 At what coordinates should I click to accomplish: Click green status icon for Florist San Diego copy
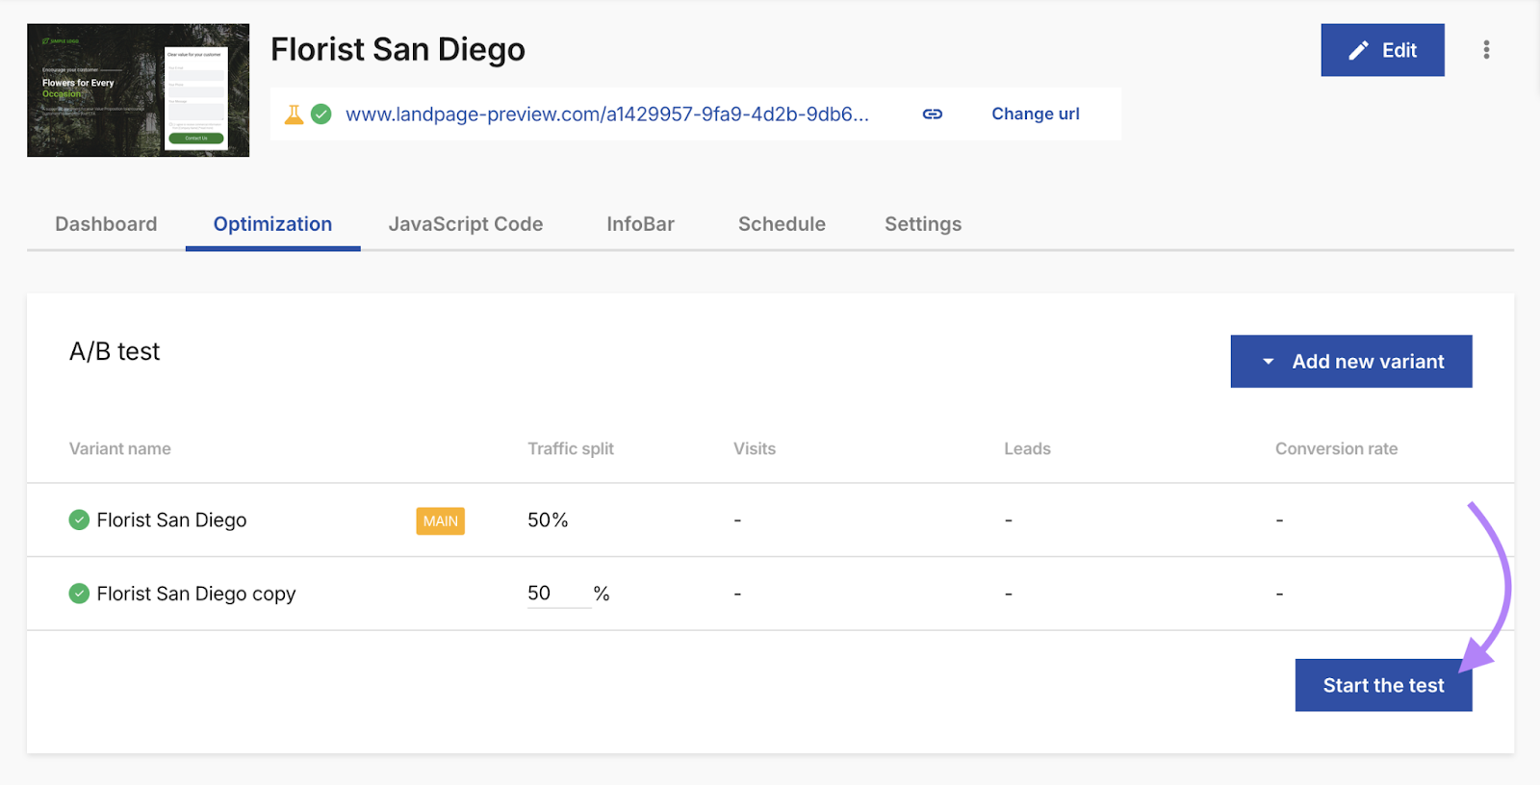point(79,594)
